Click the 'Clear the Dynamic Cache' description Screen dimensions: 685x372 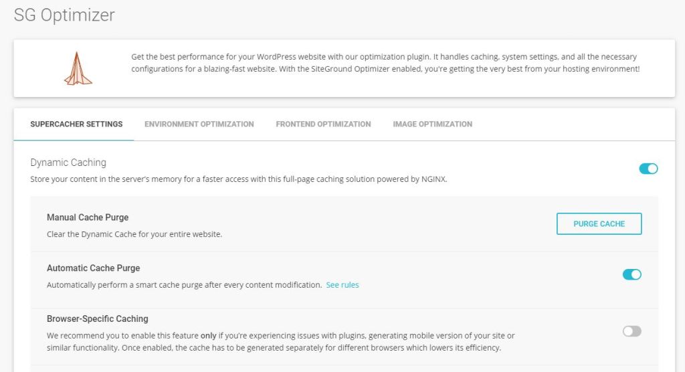[134, 234]
